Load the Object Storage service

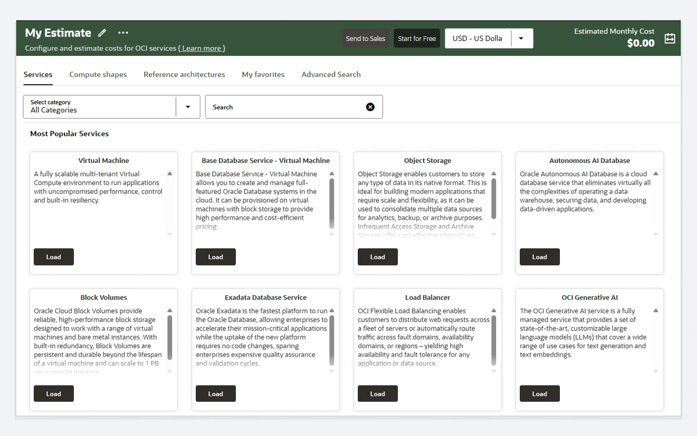click(378, 257)
